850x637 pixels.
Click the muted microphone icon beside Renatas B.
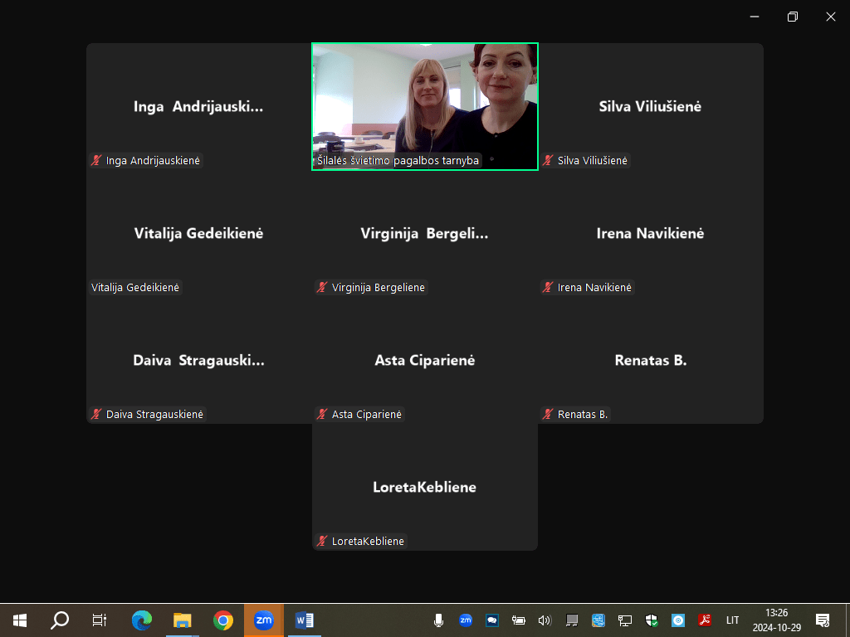click(x=548, y=415)
